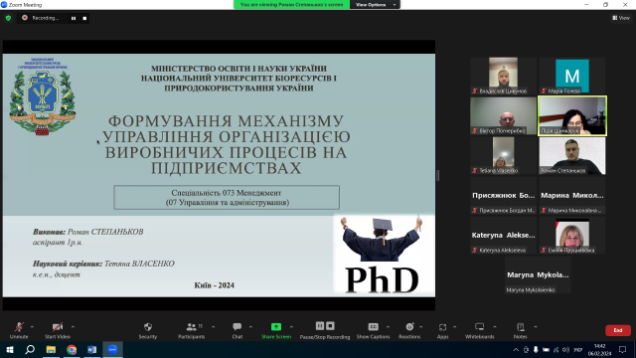Select Віктор participant video tile
This screenshot has width=636, height=358.
point(503,115)
